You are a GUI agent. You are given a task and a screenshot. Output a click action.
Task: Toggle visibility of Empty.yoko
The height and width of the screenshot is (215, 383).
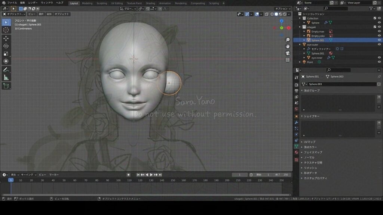tap(379, 36)
